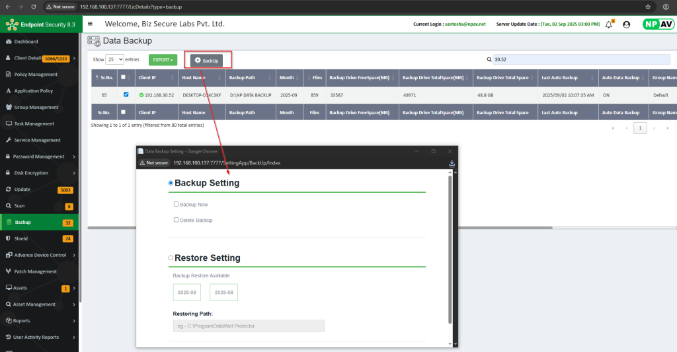The image size is (677, 352).
Task: Enable the Backup Now checkbox
Action: (176, 205)
